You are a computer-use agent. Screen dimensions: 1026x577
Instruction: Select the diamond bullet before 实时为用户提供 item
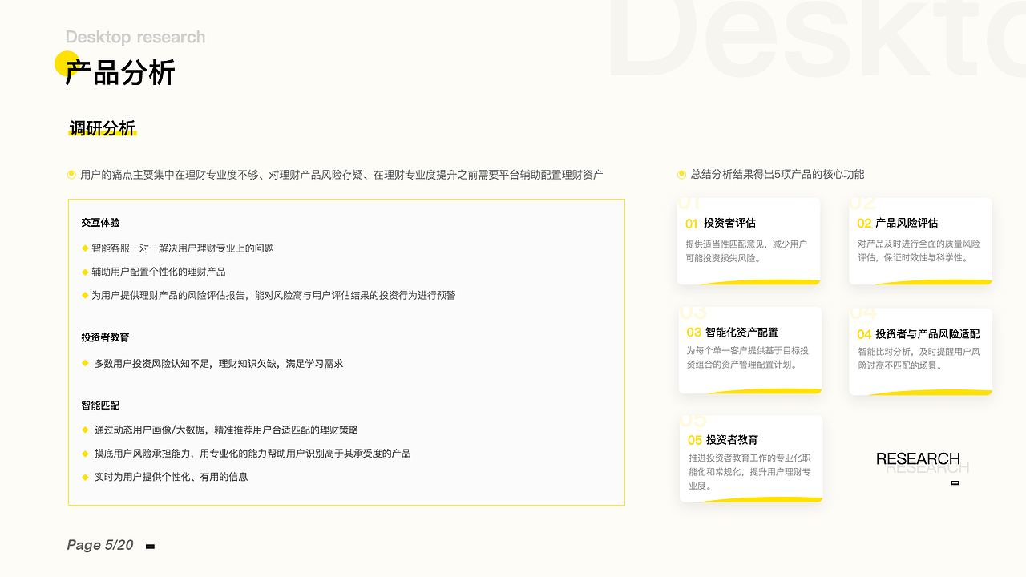click(x=83, y=477)
